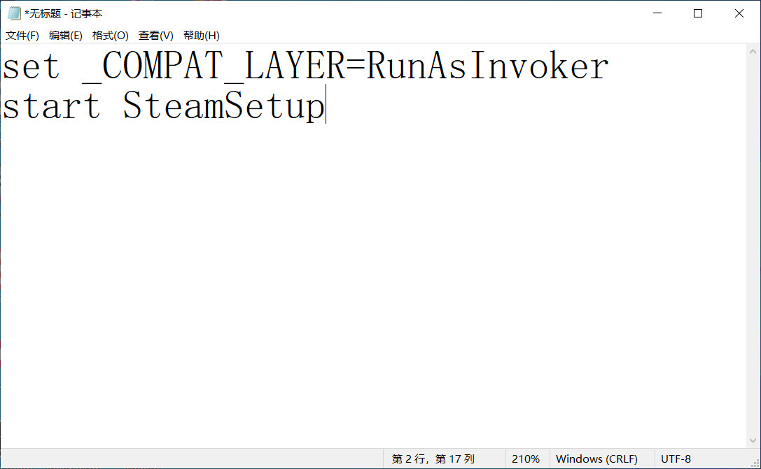
Task: Click the empty text area below text
Action: point(372,286)
